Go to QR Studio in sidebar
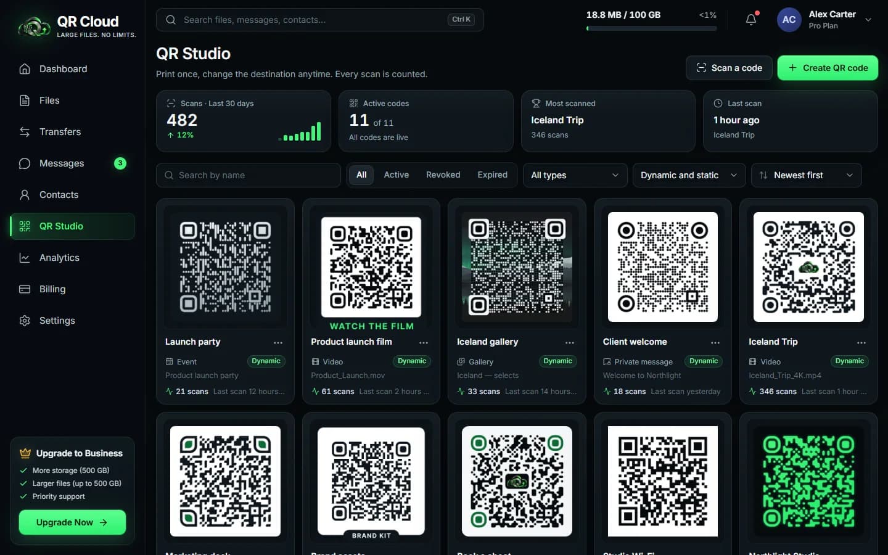 [x=73, y=226]
